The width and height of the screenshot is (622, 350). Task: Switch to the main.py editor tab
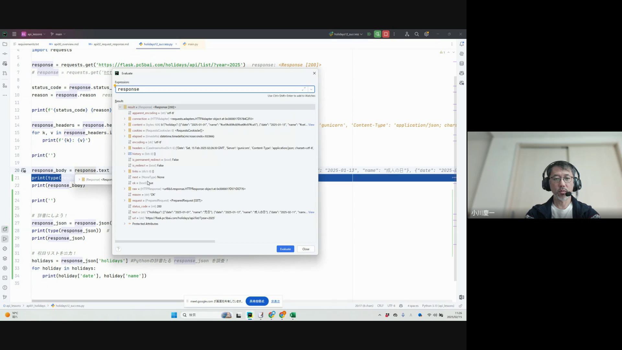192,44
